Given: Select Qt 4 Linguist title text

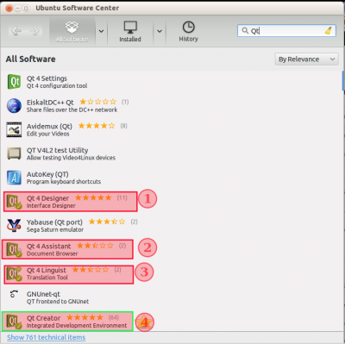Looking at the screenshot, I should pyautogui.click(x=47, y=270).
